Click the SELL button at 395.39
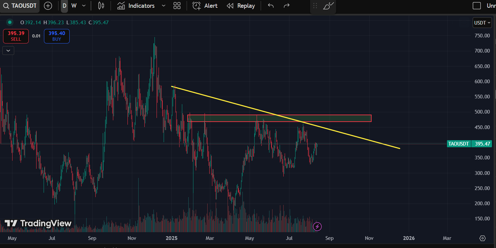The image size is (496, 248). pyautogui.click(x=16, y=36)
